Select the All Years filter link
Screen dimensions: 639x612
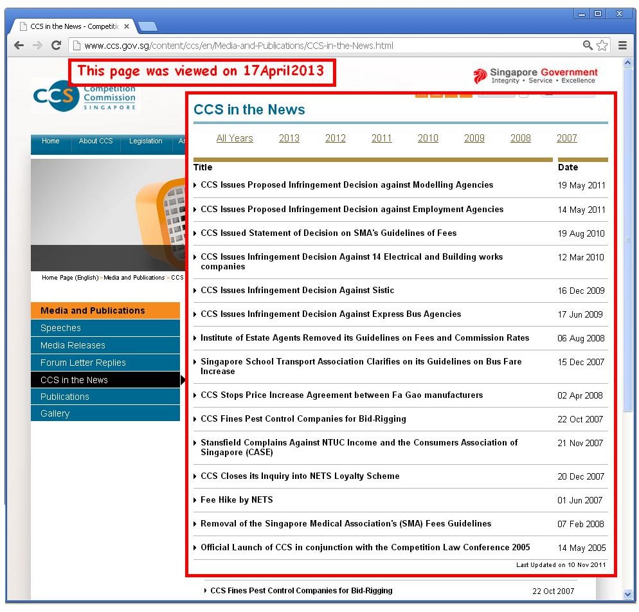pyautogui.click(x=235, y=138)
